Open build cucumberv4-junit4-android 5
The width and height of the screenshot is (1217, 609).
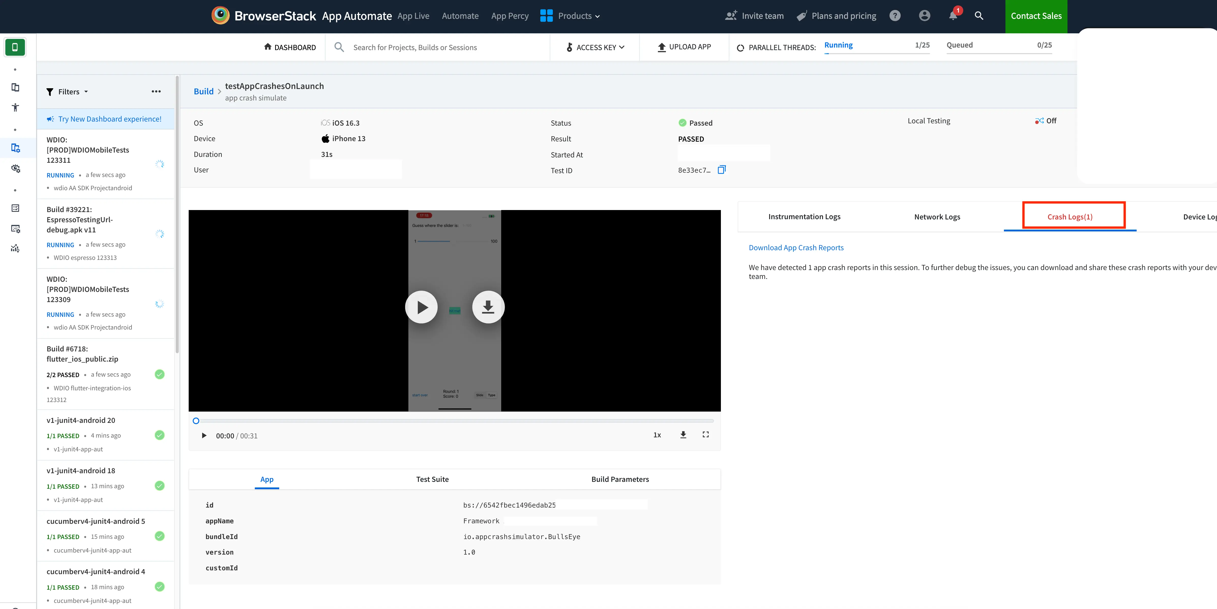pos(106,536)
